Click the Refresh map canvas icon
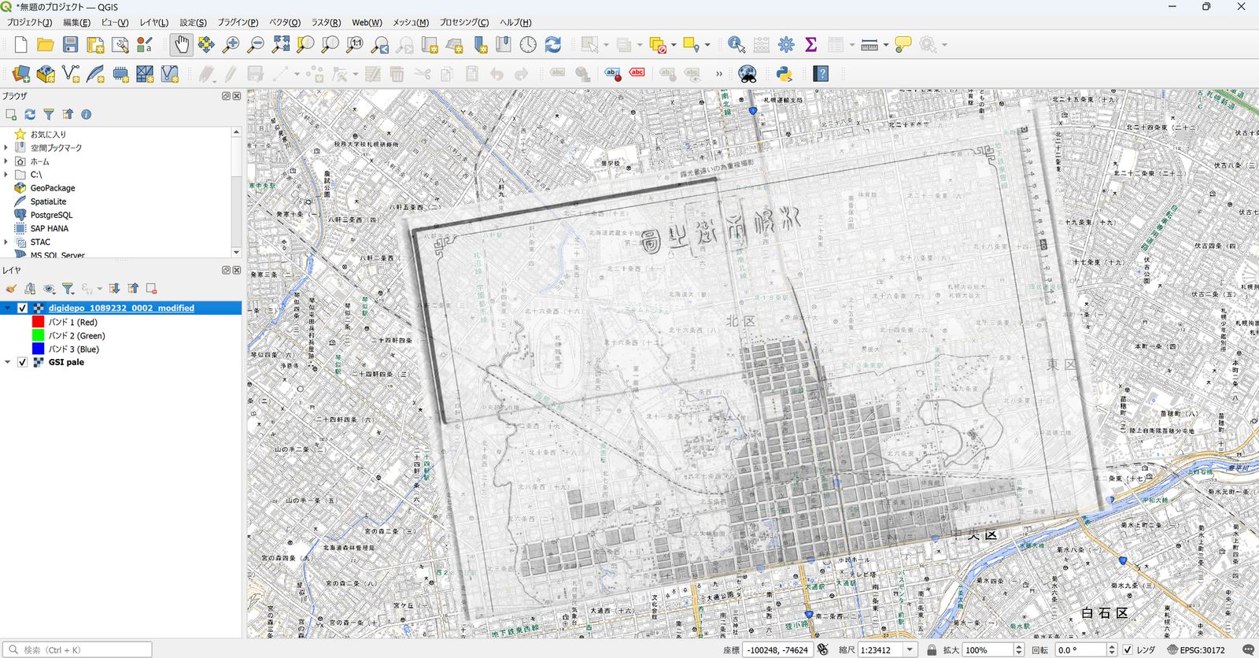Image resolution: width=1259 pixels, height=658 pixels. coord(553,45)
